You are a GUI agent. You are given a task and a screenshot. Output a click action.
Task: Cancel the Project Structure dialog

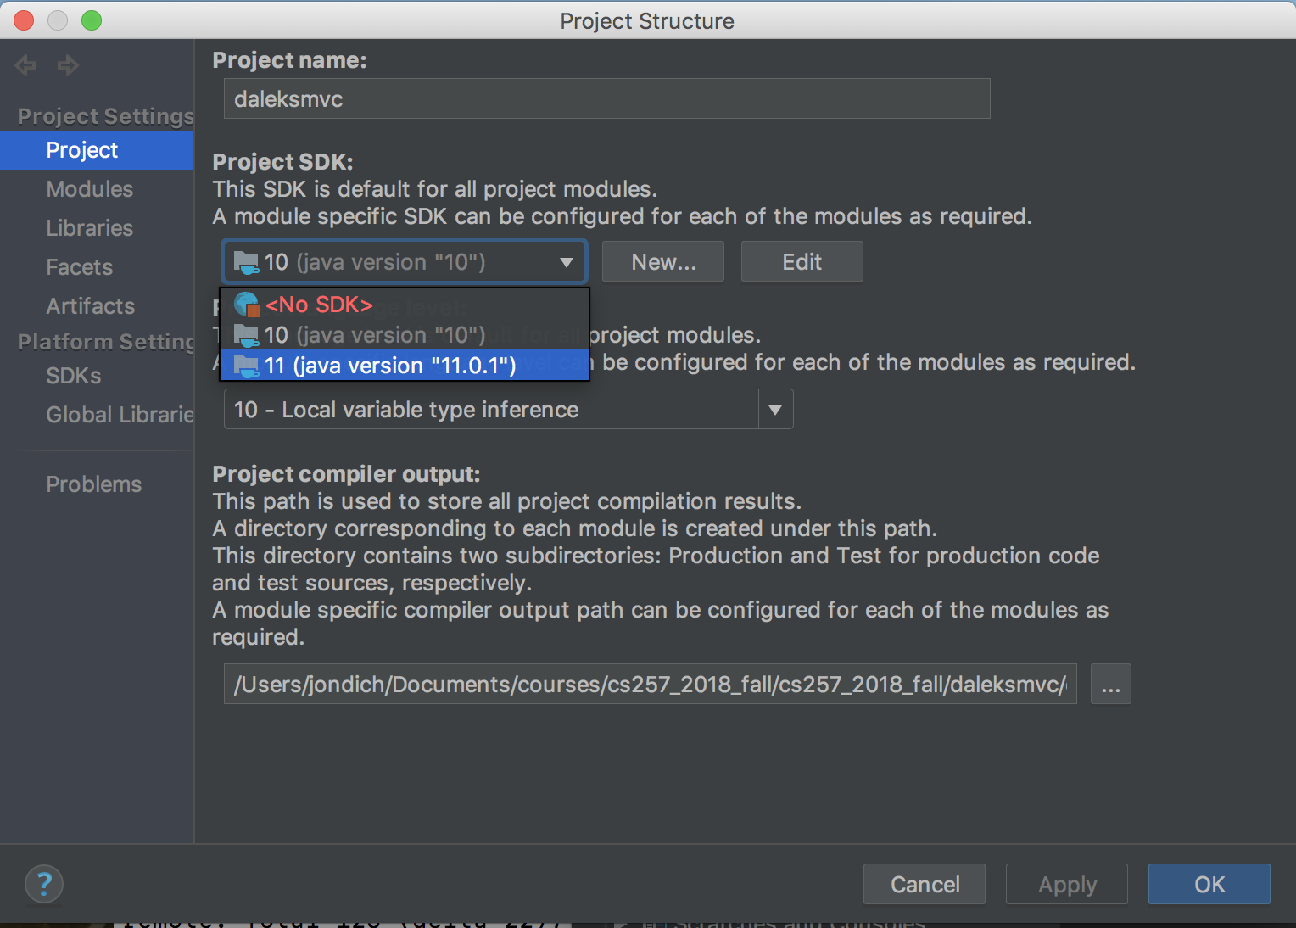pos(925,885)
